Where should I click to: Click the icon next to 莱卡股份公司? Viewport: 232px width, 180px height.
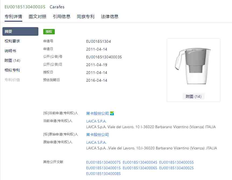112,113
